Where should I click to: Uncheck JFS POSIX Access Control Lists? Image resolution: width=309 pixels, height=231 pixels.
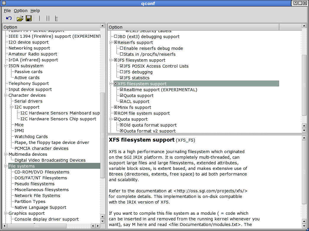tap(122, 66)
